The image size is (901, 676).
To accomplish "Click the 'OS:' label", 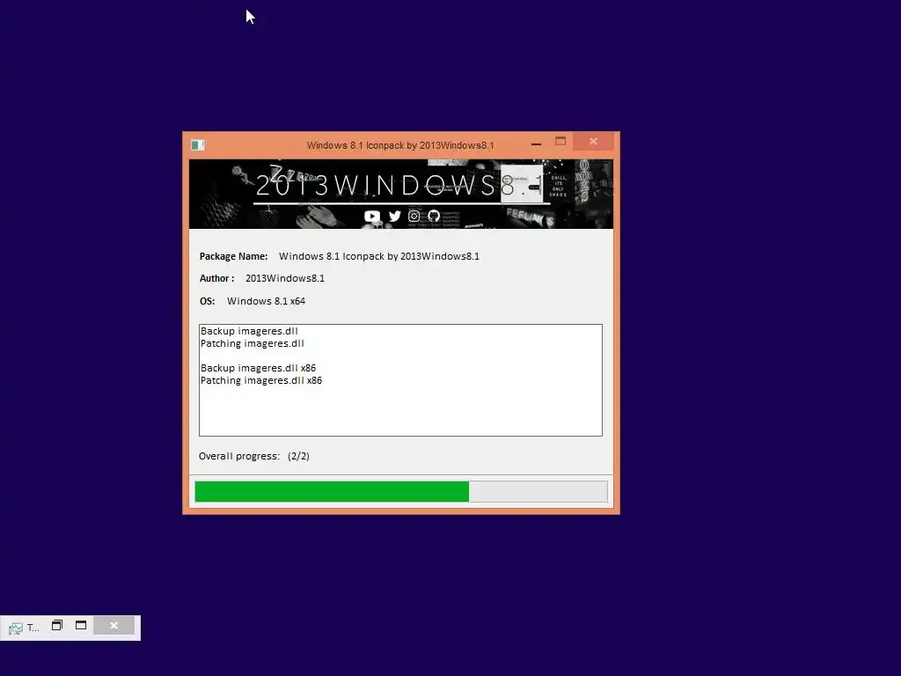I will coord(207,301).
